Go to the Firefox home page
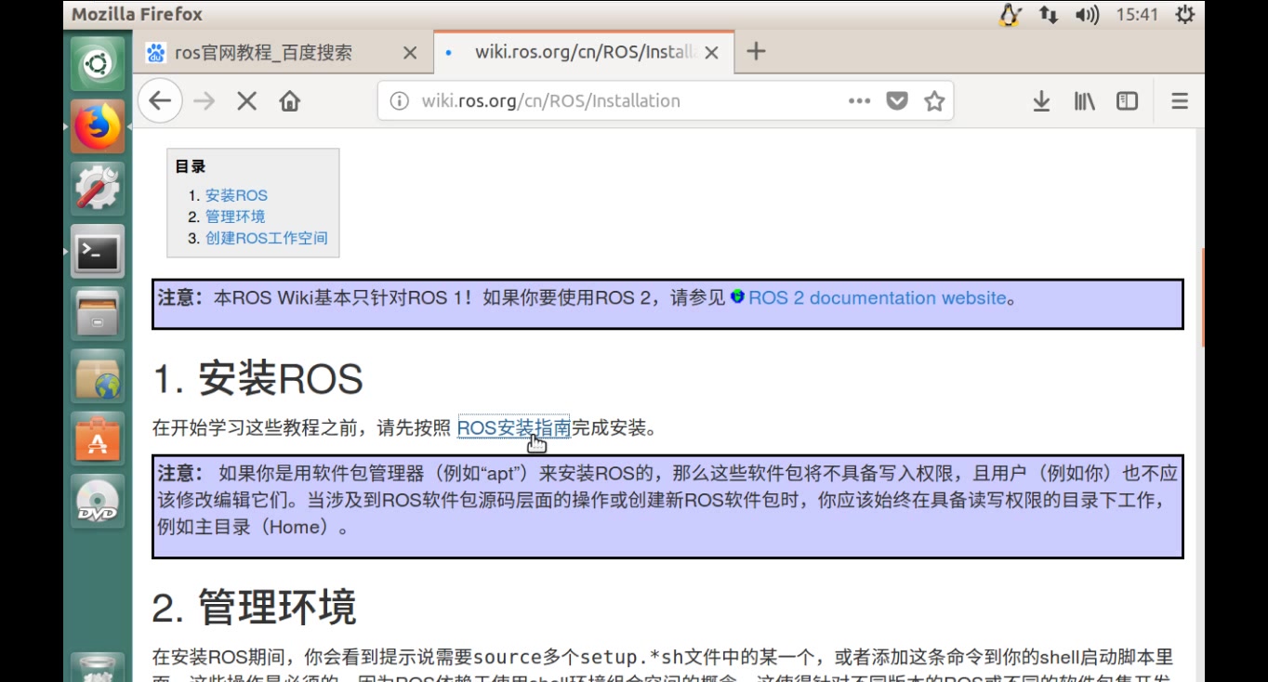 coord(289,100)
